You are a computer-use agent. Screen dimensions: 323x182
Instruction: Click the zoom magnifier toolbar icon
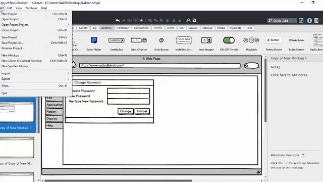[x=188, y=20]
